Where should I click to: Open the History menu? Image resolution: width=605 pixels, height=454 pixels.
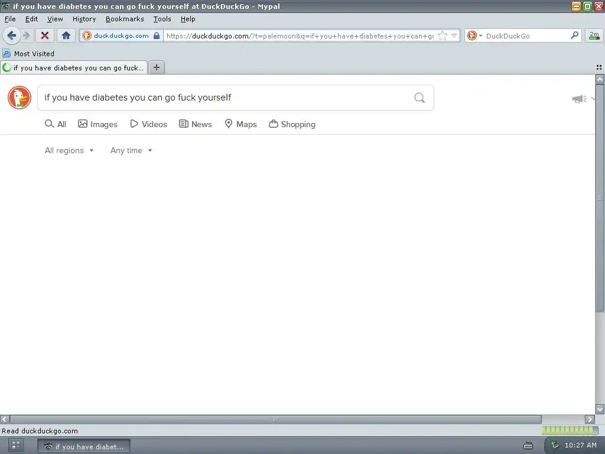[x=84, y=19]
